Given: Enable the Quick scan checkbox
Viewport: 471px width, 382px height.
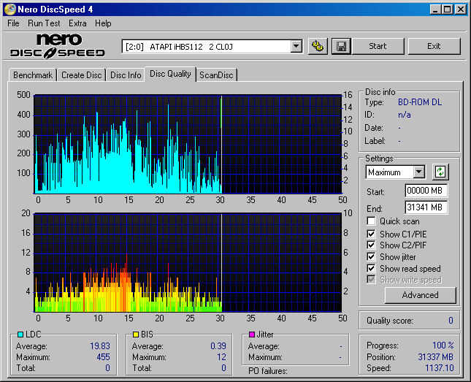Looking at the screenshot, I should [x=371, y=221].
